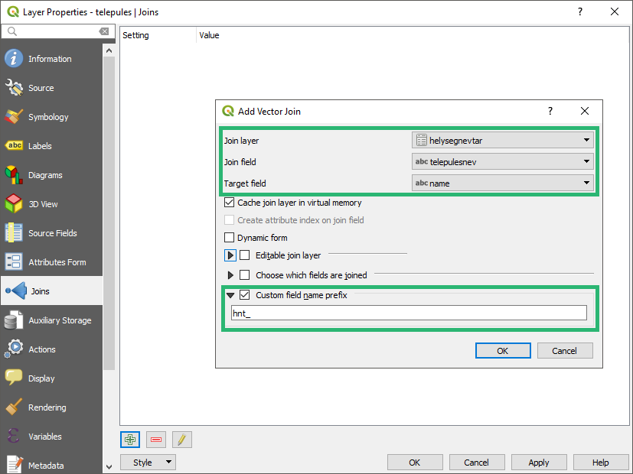Enable the Editable join layer checkbox
This screenshot has height=474, width=633.
tap(245, 255)
